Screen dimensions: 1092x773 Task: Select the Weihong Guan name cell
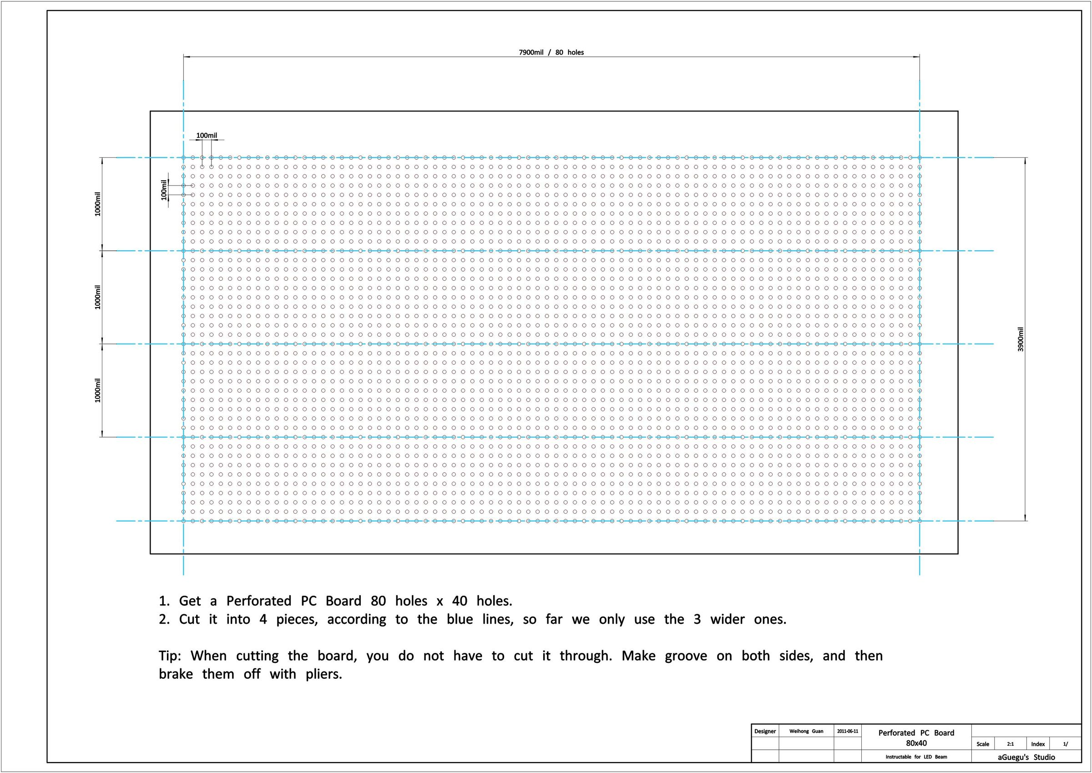click(806, 731)
